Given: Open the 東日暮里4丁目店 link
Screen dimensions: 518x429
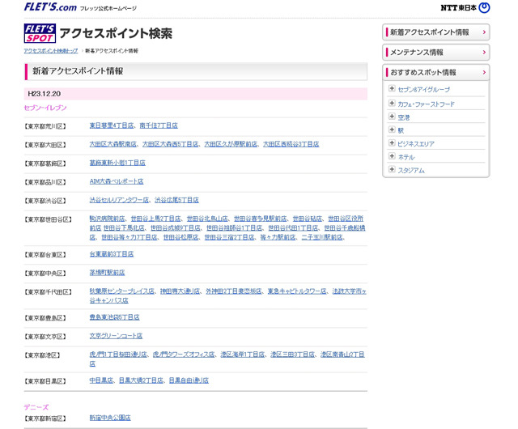Looking at the screenshot, I should (112, 125).
